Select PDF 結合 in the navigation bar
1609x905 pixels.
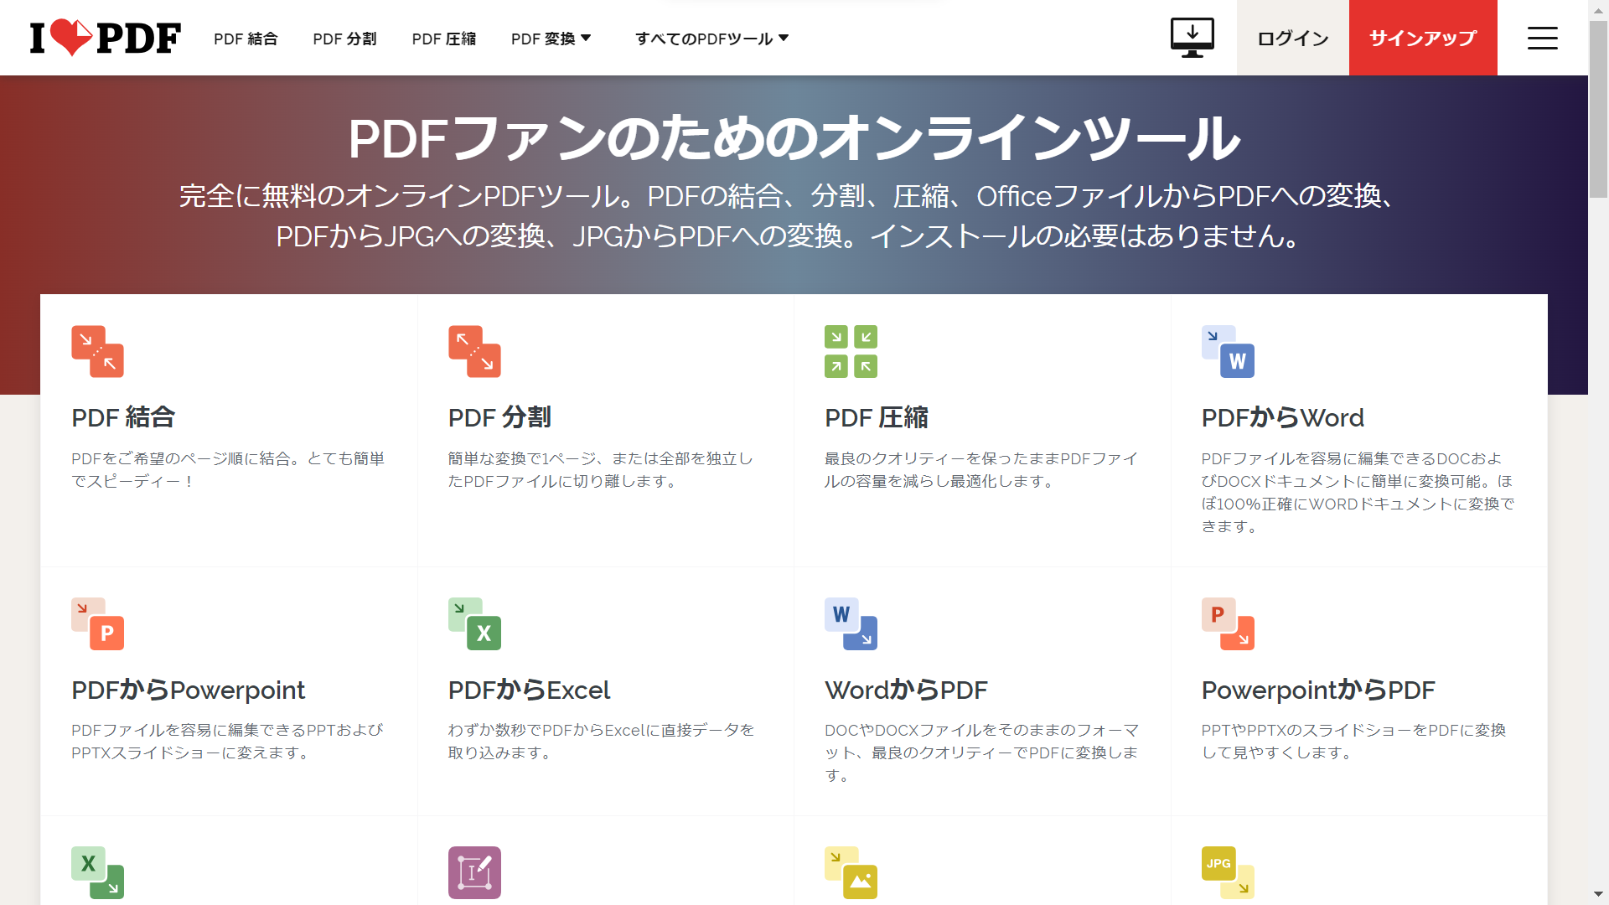246,38
